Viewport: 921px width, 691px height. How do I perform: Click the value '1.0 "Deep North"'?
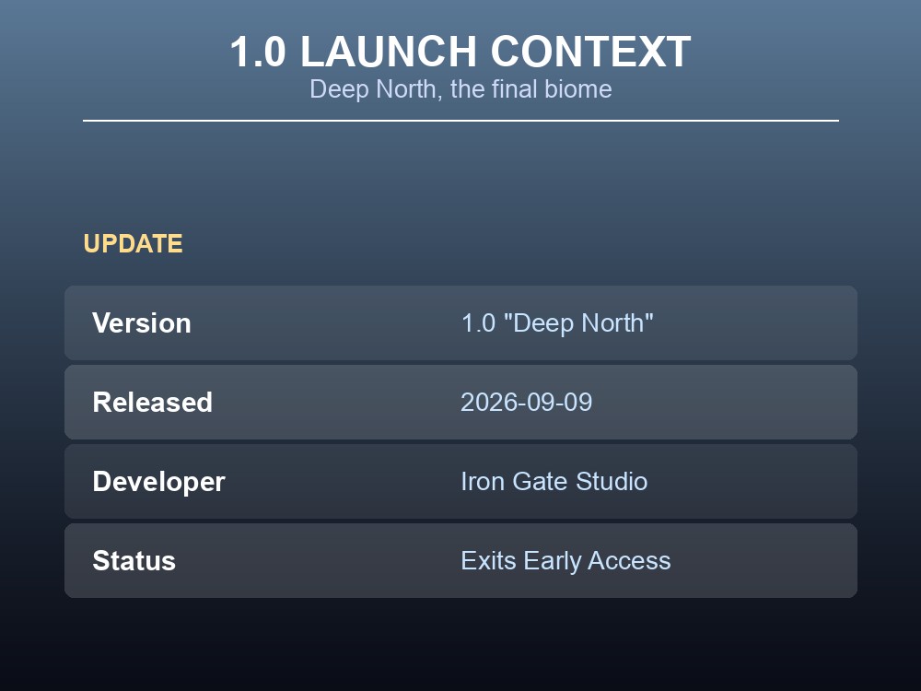click(557, 323)
